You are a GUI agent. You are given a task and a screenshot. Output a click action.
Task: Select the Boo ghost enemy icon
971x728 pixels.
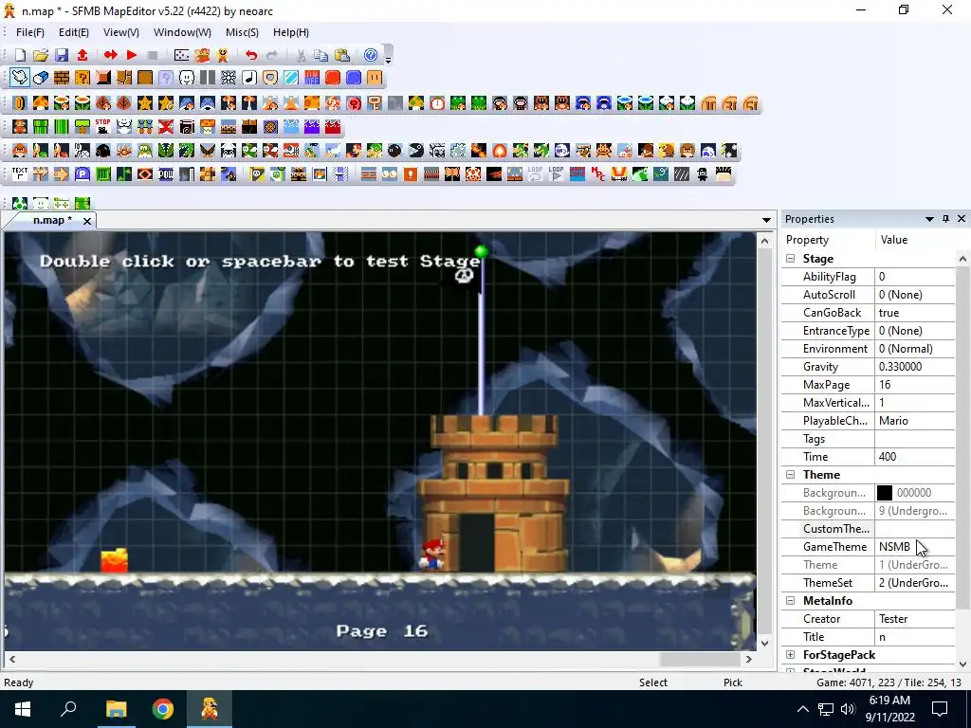tap(562, 151)
